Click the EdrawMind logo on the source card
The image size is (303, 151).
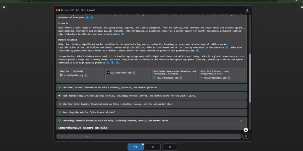coord(155,78)
